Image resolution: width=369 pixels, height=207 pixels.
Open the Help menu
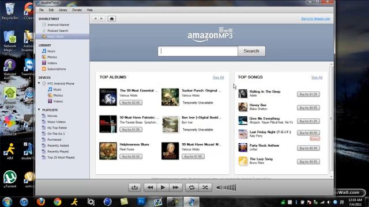click(90, 10)
